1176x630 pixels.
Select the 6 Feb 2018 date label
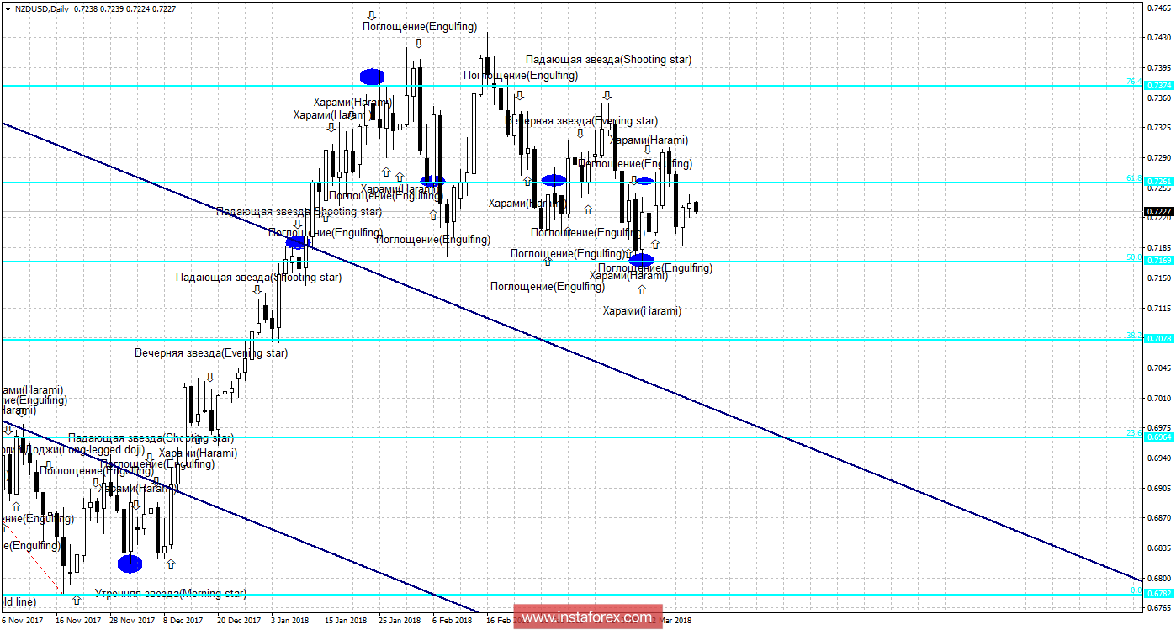[452, 621]
